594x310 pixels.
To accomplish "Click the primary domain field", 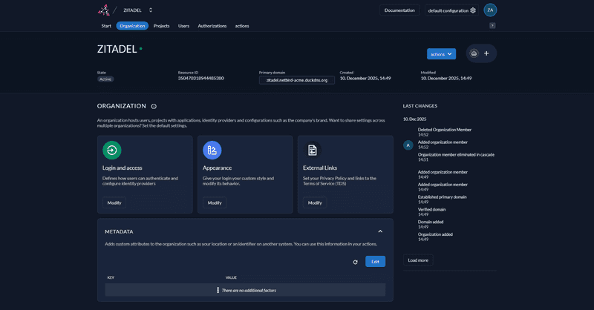I will pos(296,79).
